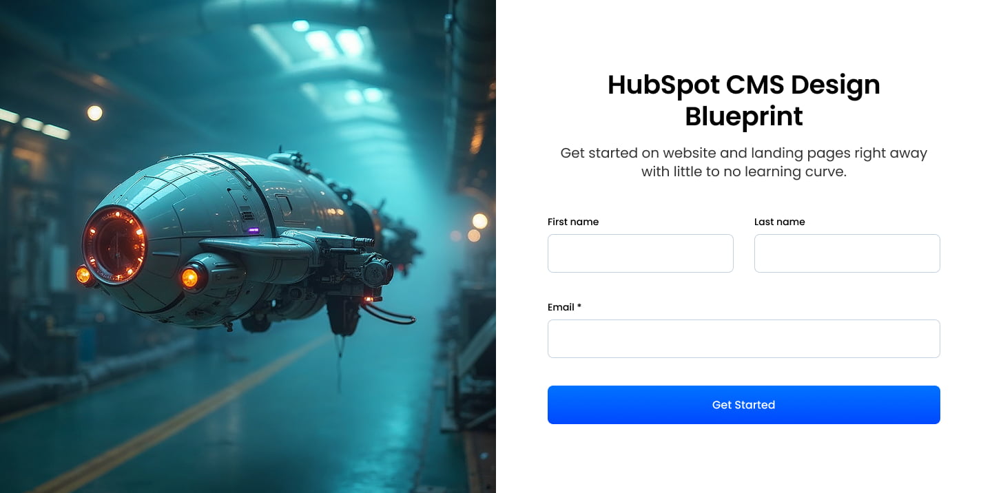
Task: Select the HubSpot CMS Design Blueprint heading
Action: [x=743, y=101]
